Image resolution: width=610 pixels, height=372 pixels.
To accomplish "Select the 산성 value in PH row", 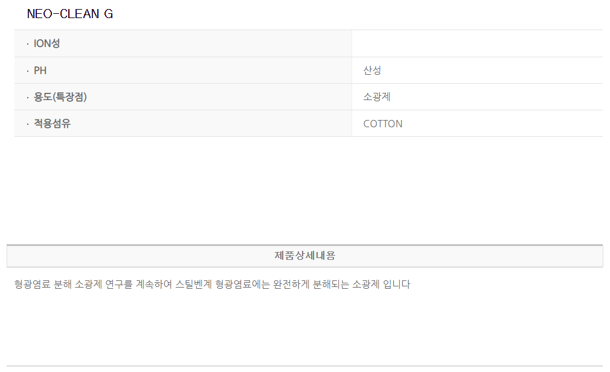I will [x=372, y=71].
